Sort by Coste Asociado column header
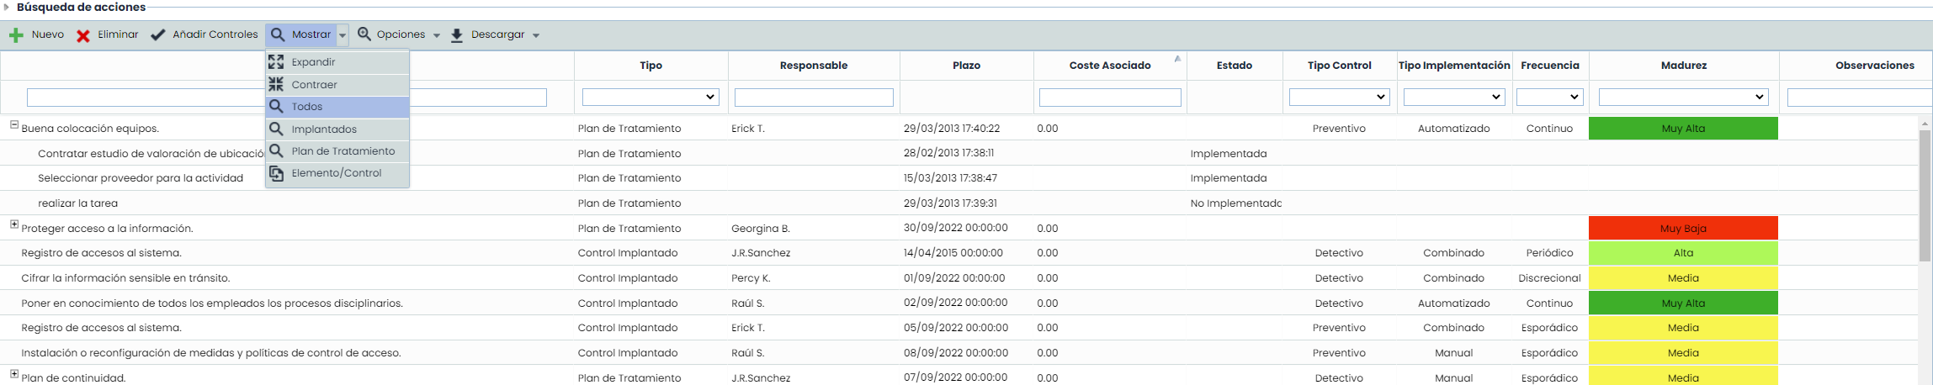 coord(1109,66)
